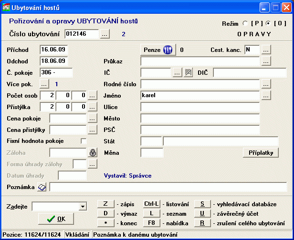This screenshot has width=294, height=240.
Task: Click the D výmaz button
Action: coord(106,213)
